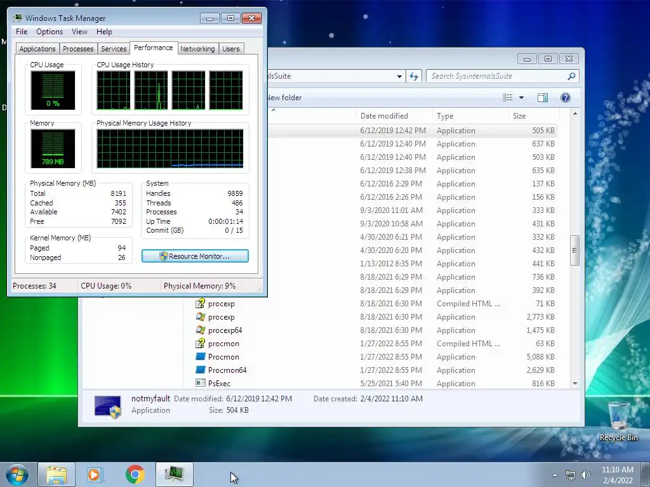Viewport: 650px width, 487px height.
Task: Switch to the Applications tab
Action: 37,49
